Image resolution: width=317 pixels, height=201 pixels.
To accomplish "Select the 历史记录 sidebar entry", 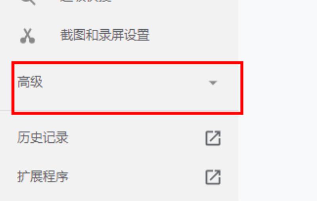I will (119, 138).
